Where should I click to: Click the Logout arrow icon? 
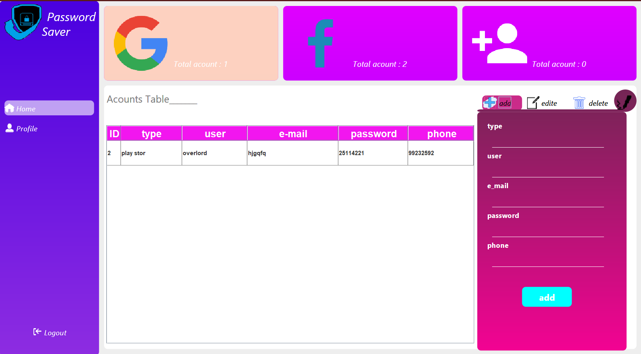[37, 332]
